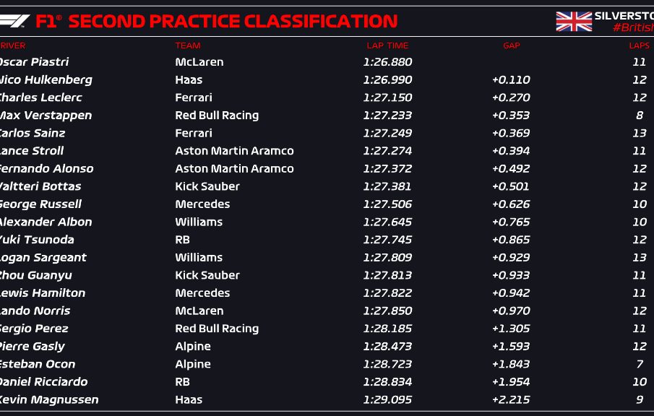Click Charles Leclerc's lap time 1:27.150
Viewport: 654px width, 416px height.
click(x=387, y=97)
